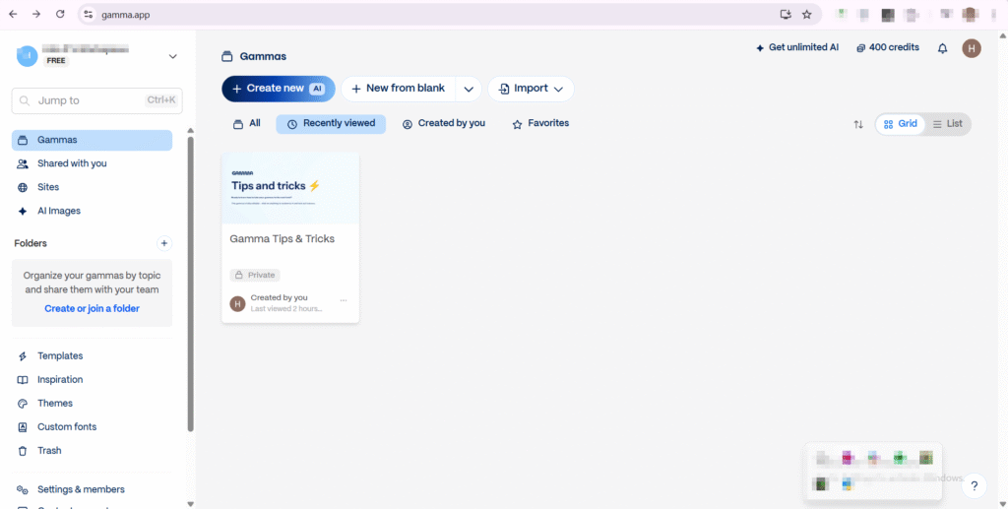Open Trash in sidebar
This screenshot has height=509, width=1008.
pyautogui.click(x=92, y=451)
